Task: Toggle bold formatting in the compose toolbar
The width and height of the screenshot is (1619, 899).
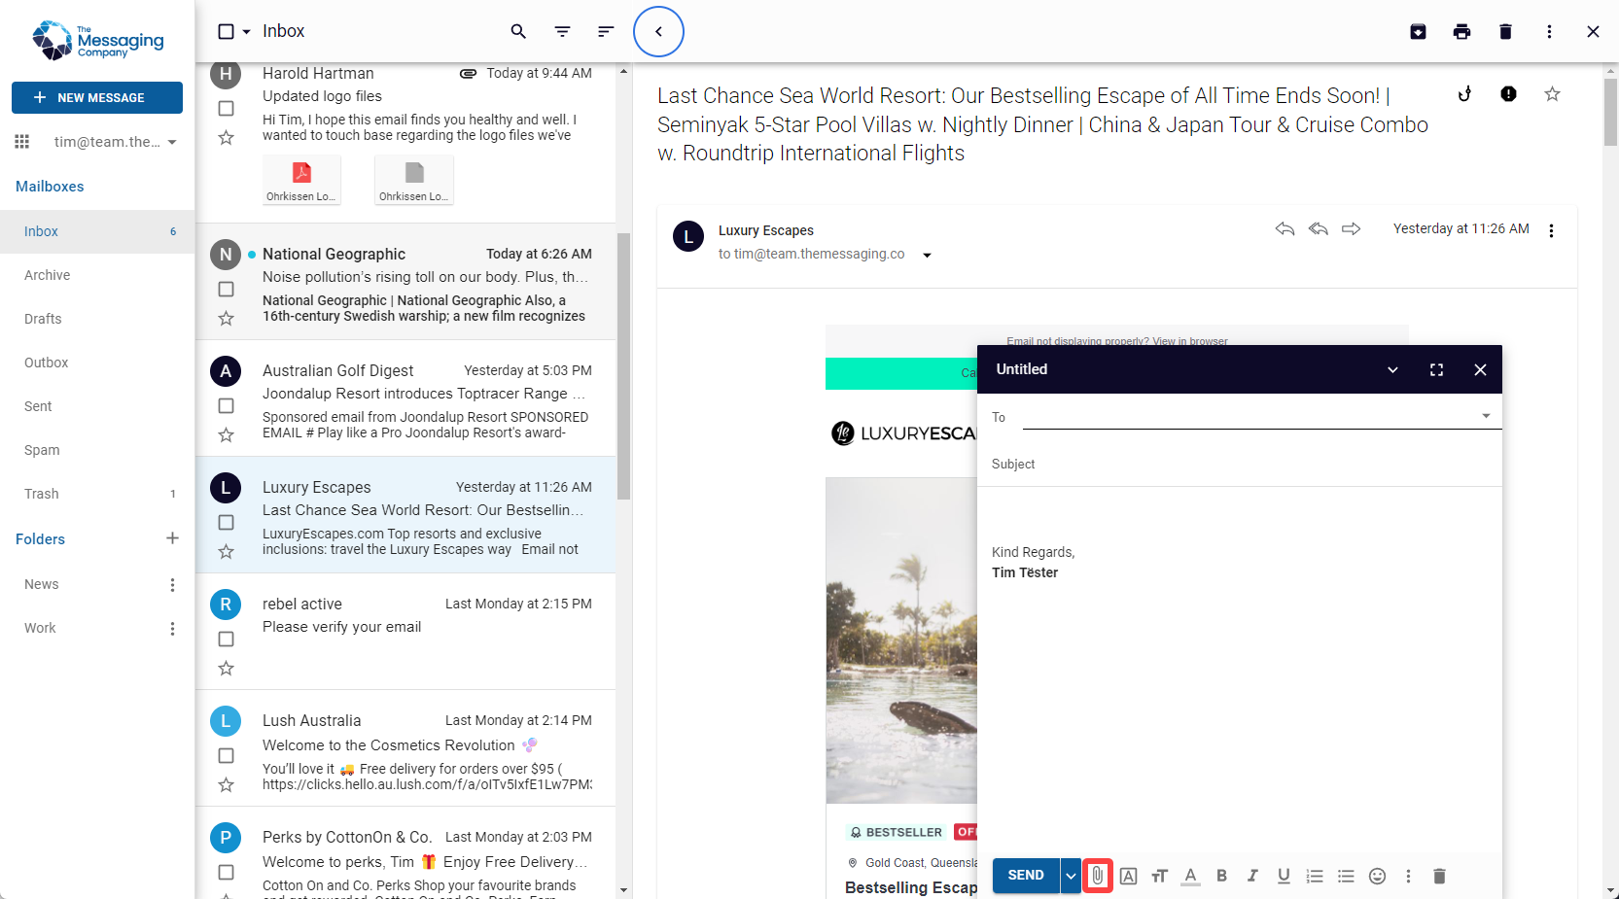Action: pyautogui.click(x=1221, y=876)
